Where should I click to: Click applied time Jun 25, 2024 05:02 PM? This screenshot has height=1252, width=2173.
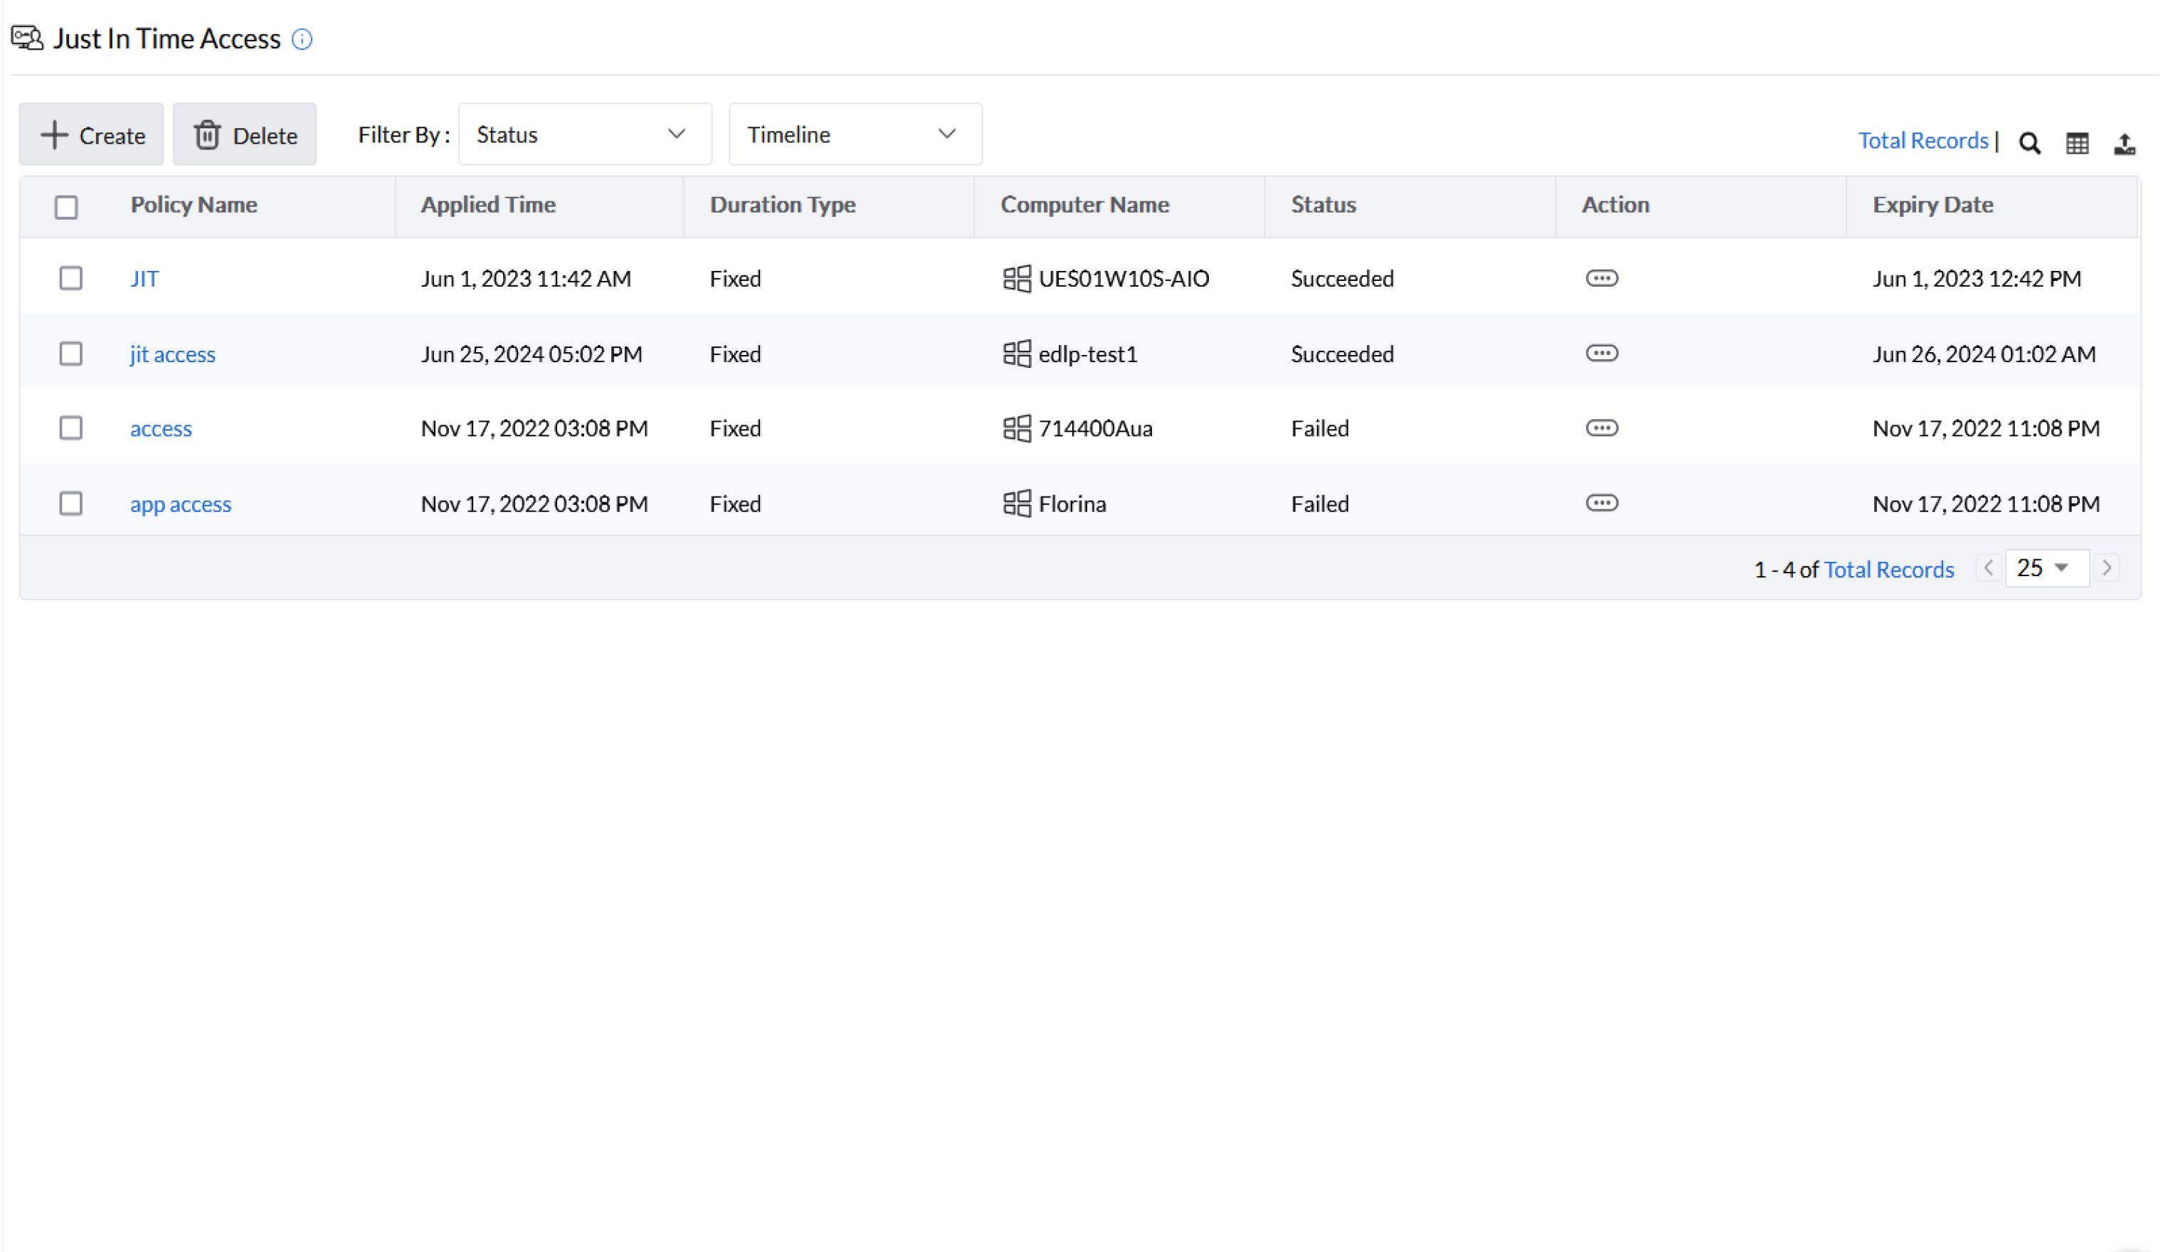532,354
